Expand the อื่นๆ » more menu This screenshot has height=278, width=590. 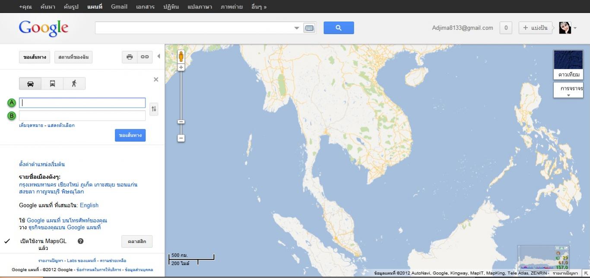[x=259, y=6]
